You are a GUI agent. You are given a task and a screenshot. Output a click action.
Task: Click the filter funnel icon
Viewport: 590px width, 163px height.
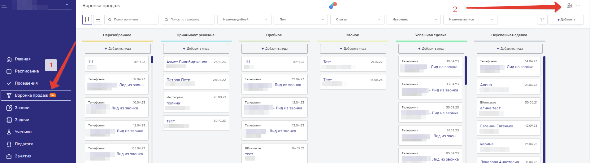pos(542,20)
